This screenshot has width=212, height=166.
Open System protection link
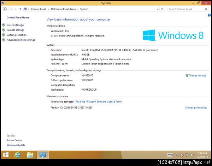pos(17,35)
